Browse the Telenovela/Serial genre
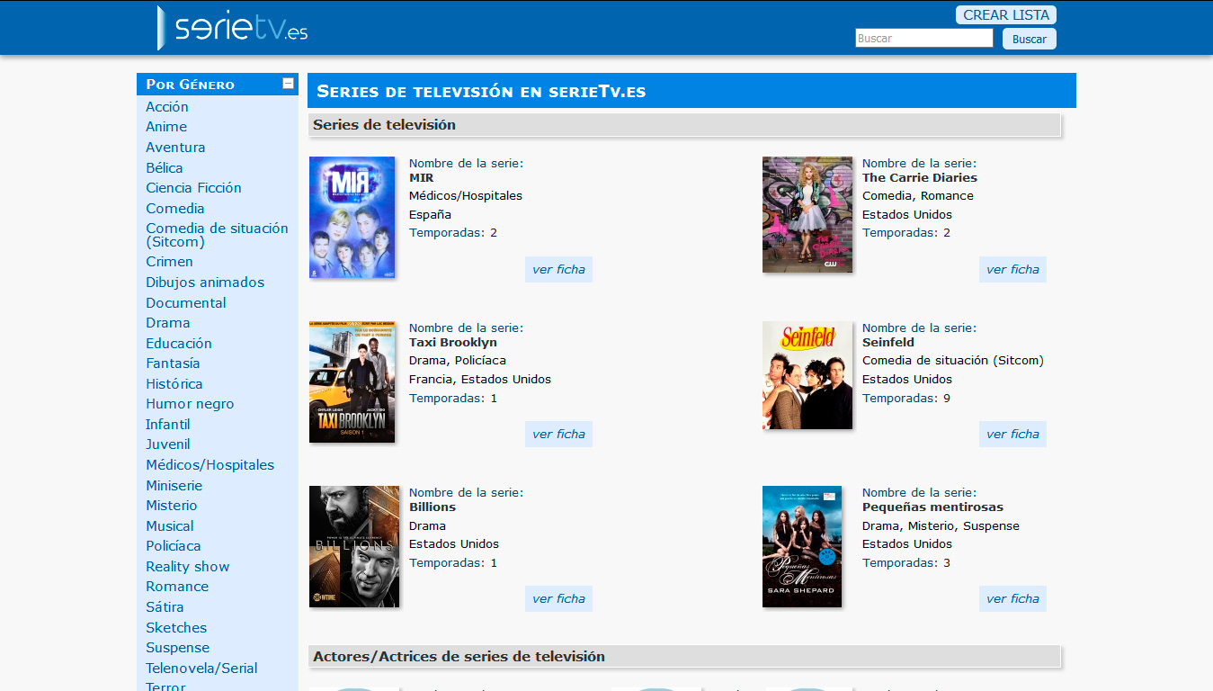1213x691 pixels. (201, 669)
